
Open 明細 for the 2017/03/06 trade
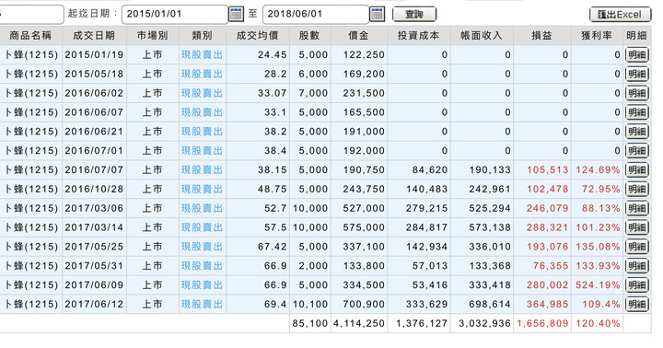[637, 208]
